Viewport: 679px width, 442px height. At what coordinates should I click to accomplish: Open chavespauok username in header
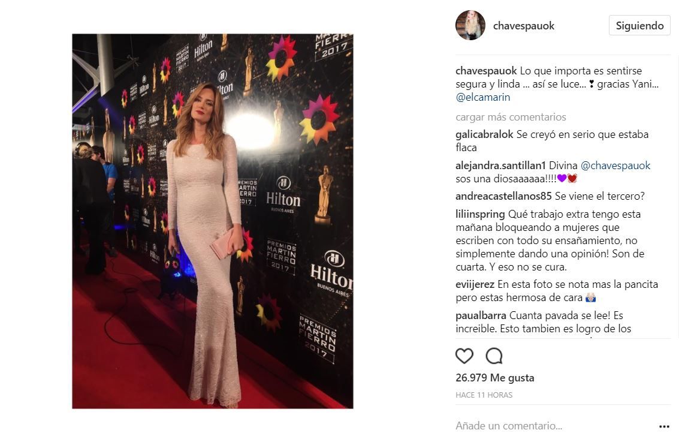(x=524, y=26)
